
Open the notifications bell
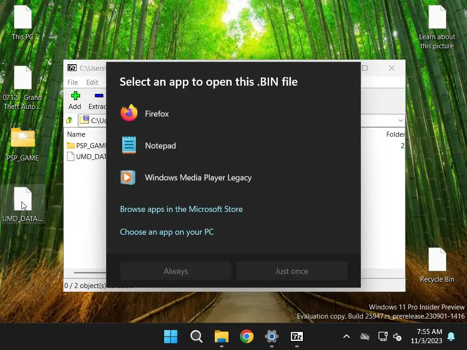click(451, 337)
